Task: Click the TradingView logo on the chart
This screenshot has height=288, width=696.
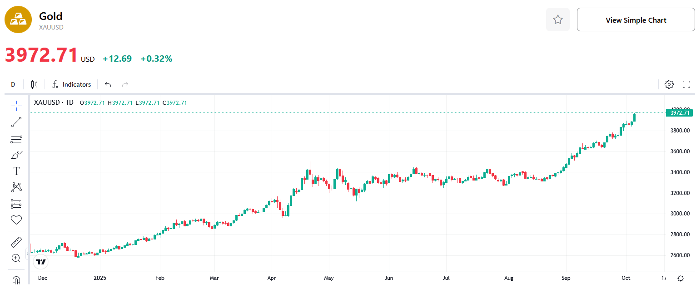Action: 41,262
